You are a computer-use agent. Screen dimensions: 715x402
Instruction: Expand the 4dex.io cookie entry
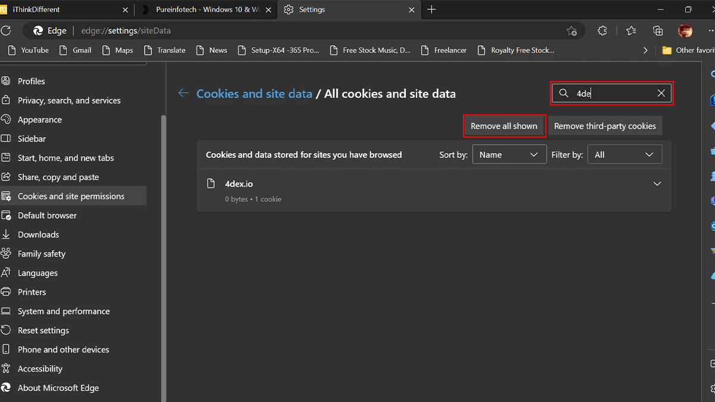657,183
